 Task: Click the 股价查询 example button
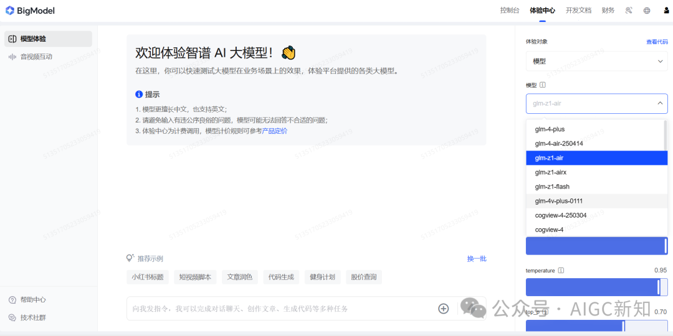pyautogui.click(x=364, y=278)
